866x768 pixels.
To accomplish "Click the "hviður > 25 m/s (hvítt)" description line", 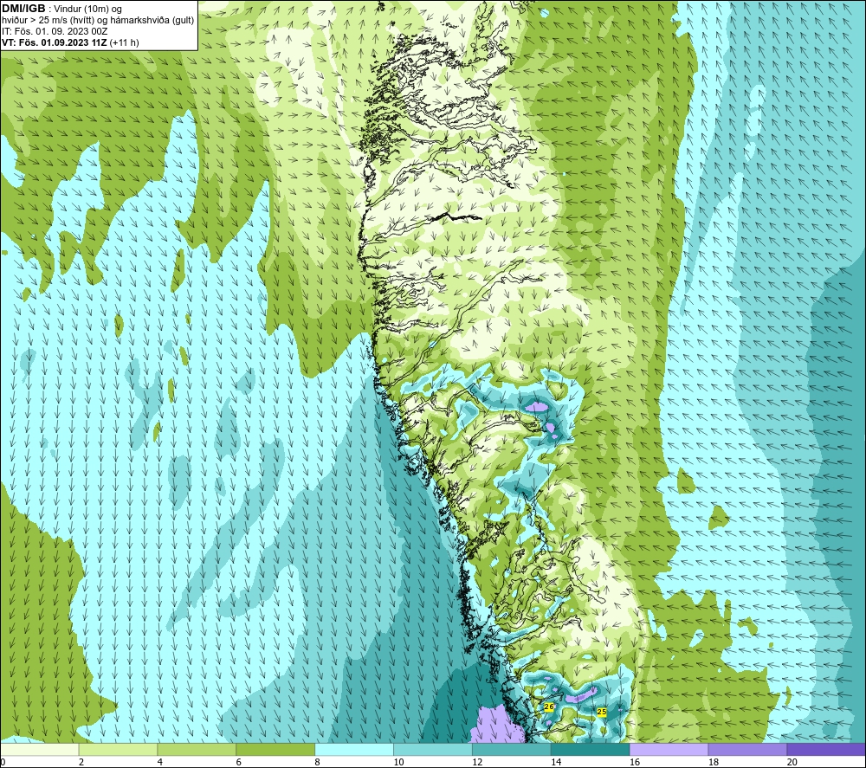I will (98, 21).
